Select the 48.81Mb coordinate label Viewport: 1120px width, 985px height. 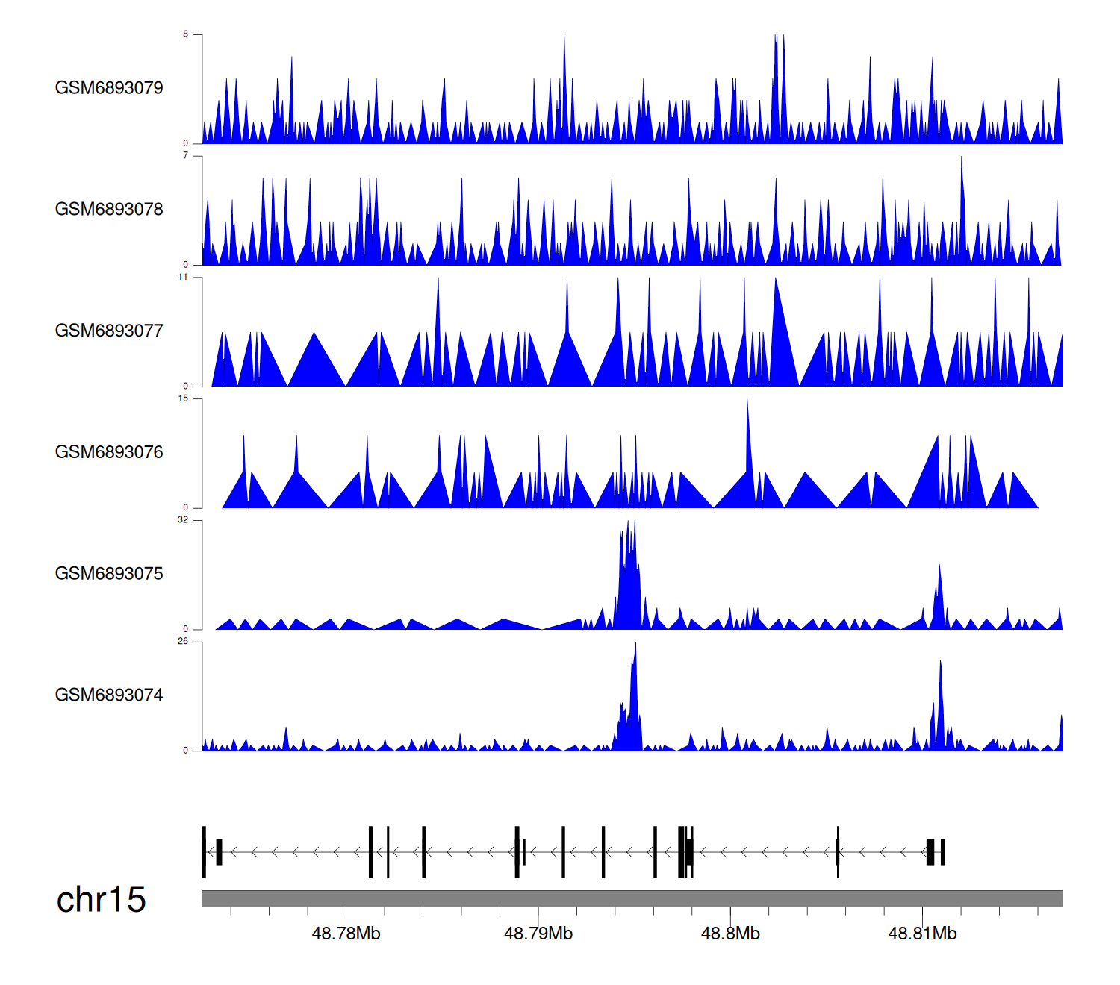click(921, 934)
